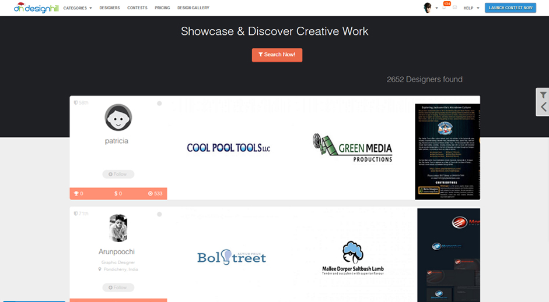Screen dimensions: 549x302
Task: Go to the Designers menu item
Action: [x=110, y=8]
